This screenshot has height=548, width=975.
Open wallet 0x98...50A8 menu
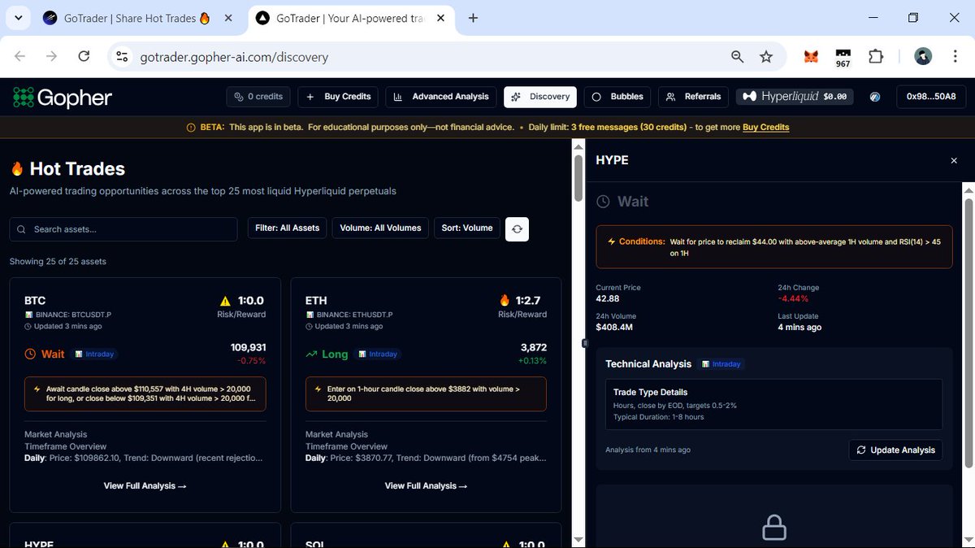pos(932,96)
